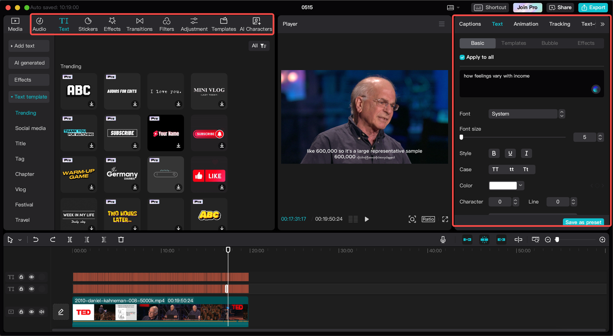Viewport: 613px width, 336px height.
Task: Click the player fullscreen icon
Action: tap(445, 219)
